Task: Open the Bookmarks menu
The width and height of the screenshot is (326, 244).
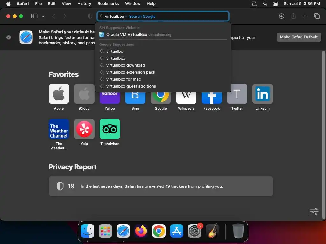Action: click(108, 3)
